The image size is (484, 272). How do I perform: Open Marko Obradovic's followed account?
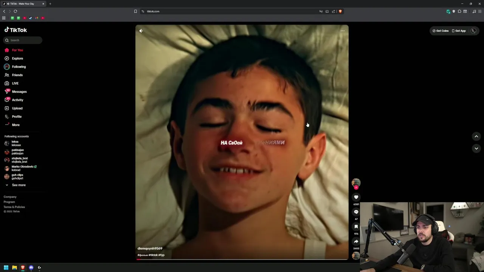(x=20, y=168)
